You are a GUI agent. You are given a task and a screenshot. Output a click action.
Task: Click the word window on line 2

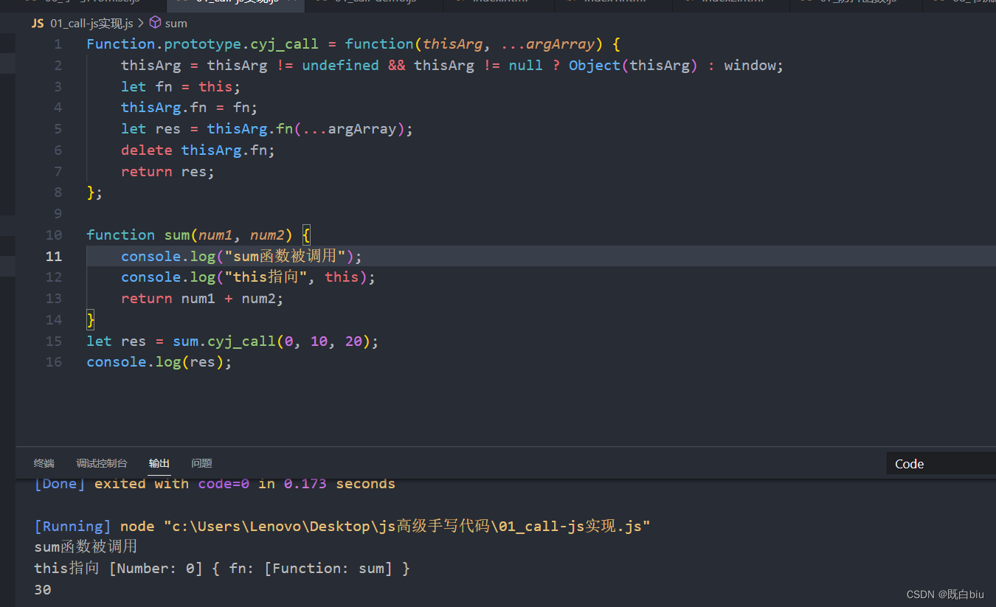click(x=750, y=66)
